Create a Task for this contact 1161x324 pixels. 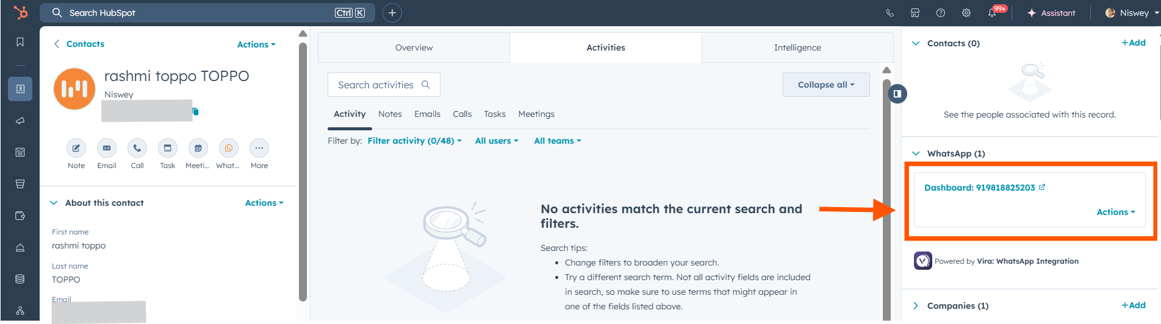coord(168,148)
